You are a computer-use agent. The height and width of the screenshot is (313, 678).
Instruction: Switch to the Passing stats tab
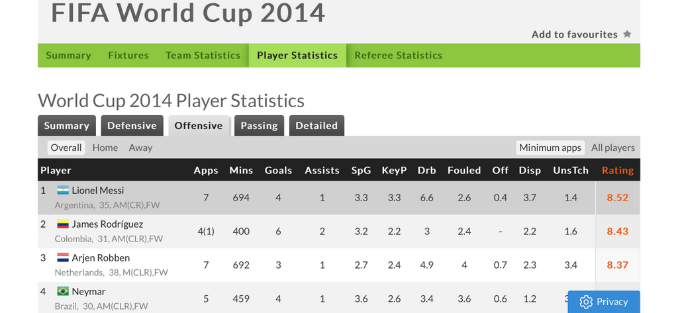(259, 126)
